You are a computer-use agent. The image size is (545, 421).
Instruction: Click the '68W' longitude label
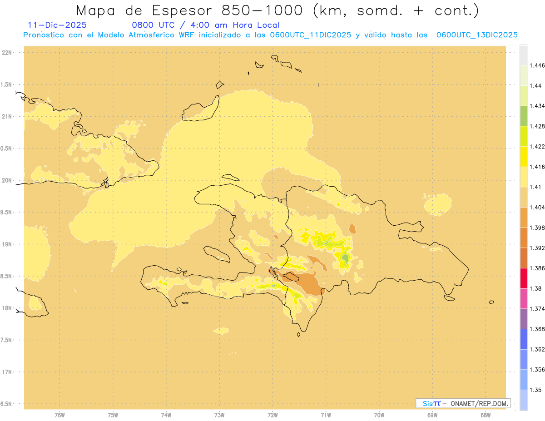tap(486, 415)
